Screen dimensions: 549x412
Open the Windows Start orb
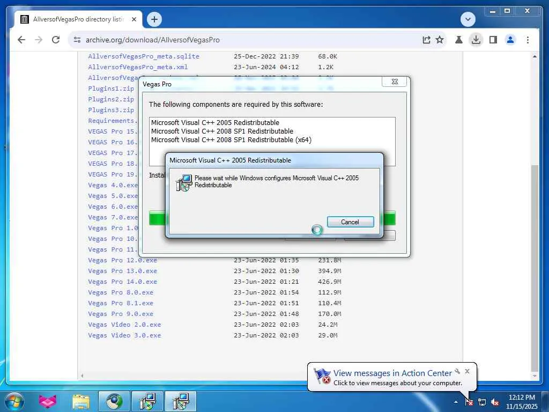[14, 401]
